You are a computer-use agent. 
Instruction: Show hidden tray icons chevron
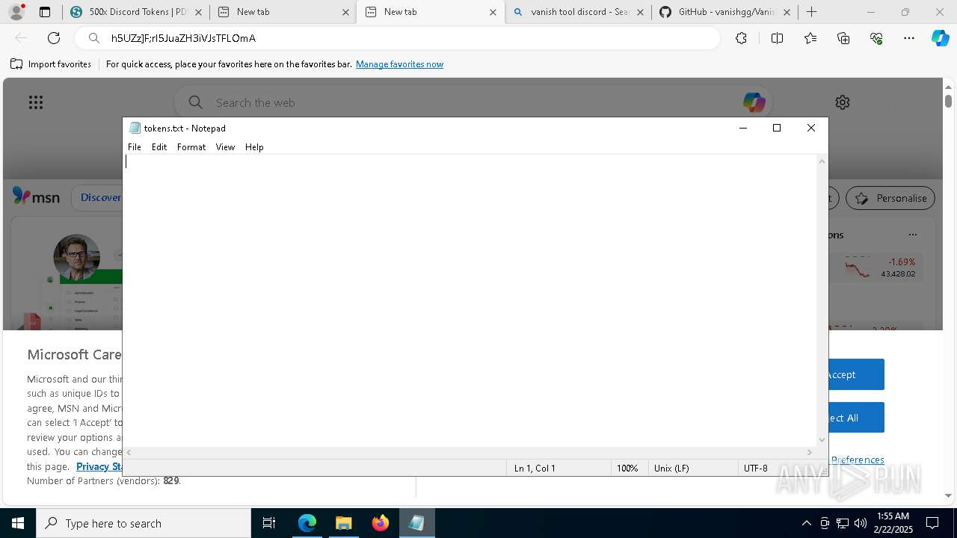806,523
